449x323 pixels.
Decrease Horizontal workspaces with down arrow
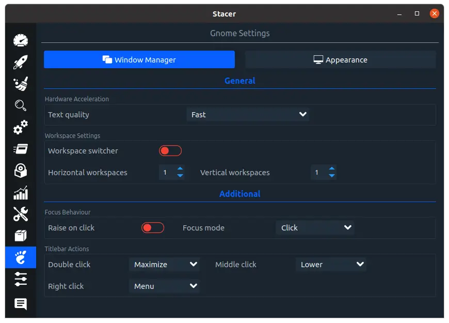click(x=180, y=176)
